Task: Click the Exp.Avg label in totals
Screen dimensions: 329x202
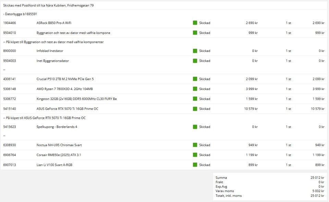Action: click(221, 187)
